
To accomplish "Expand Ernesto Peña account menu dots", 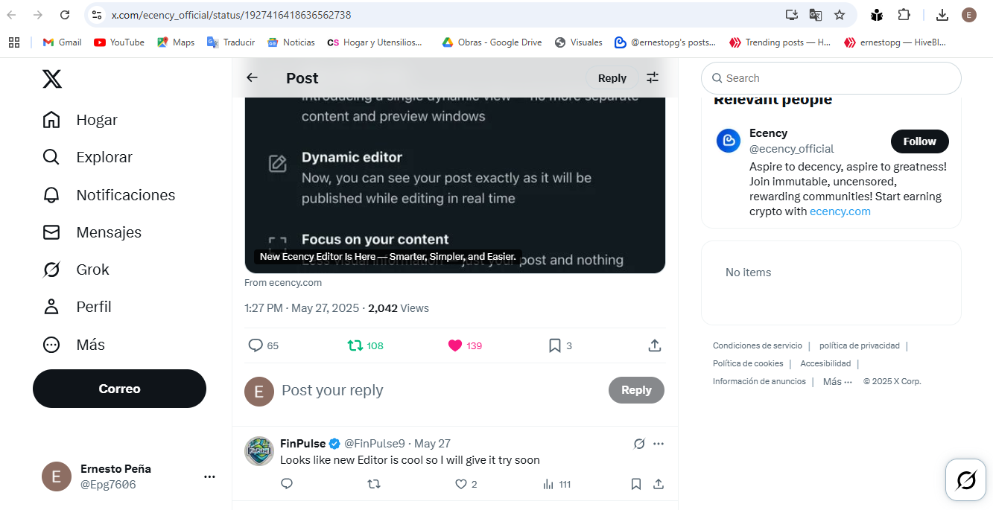I will coord(209,476).
